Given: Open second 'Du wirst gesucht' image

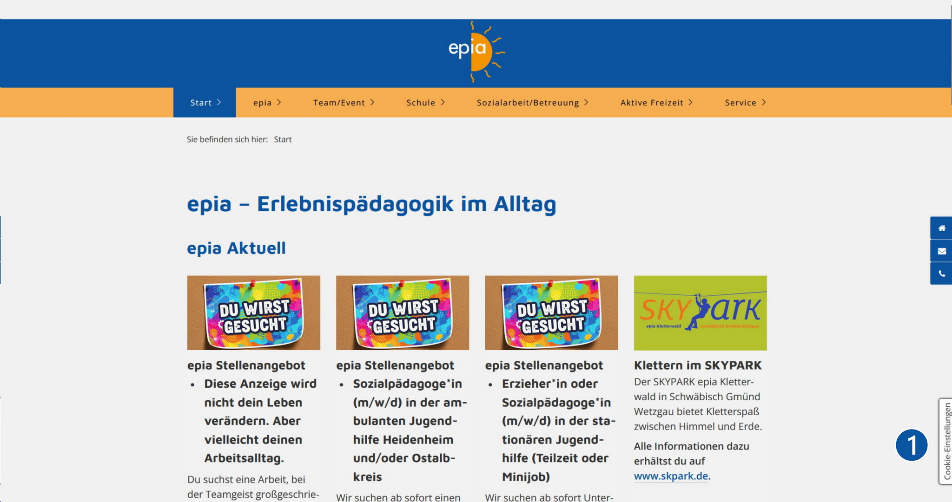Looking at the screenshot, I should (402, 313).
